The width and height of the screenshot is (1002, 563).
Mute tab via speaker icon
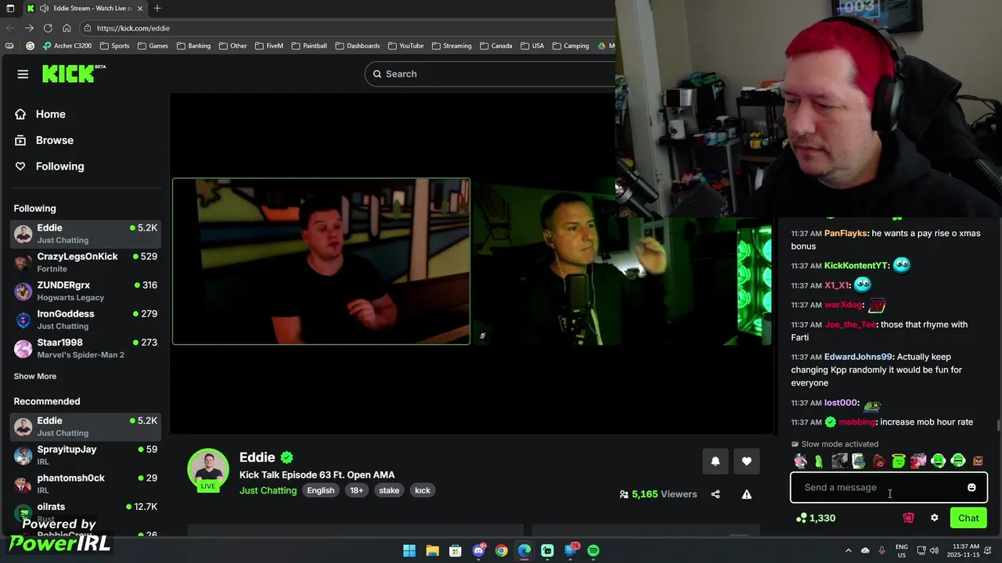(42, 9)
